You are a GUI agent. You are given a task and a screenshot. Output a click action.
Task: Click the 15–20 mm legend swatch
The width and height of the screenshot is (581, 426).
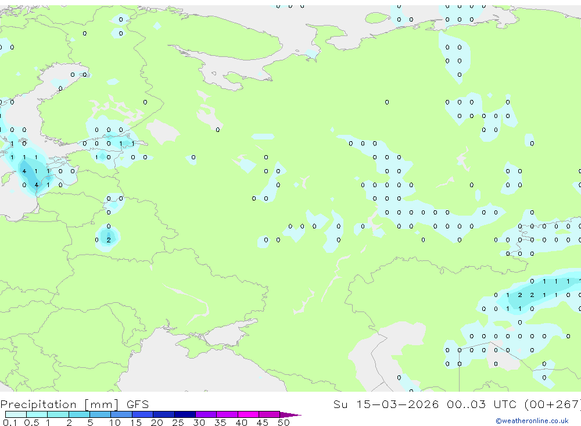click(x=142, y=414)
